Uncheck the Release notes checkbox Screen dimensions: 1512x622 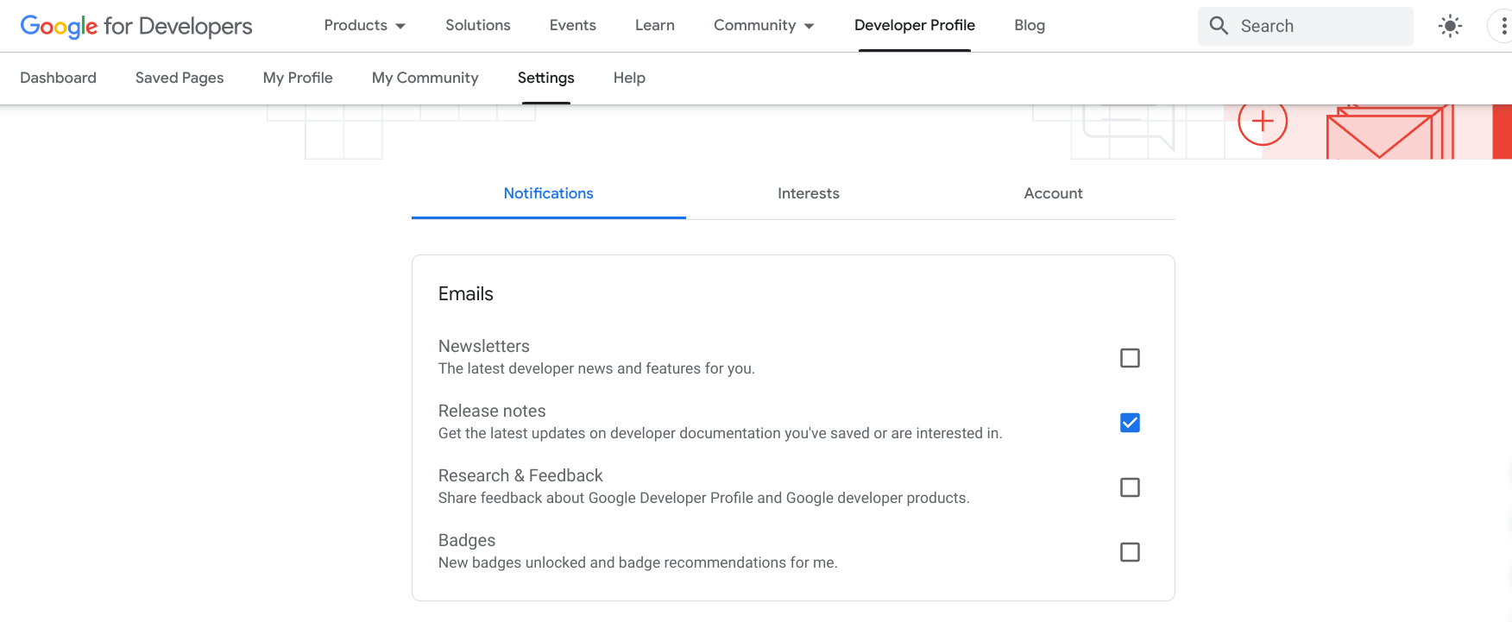pos(1129,423)
